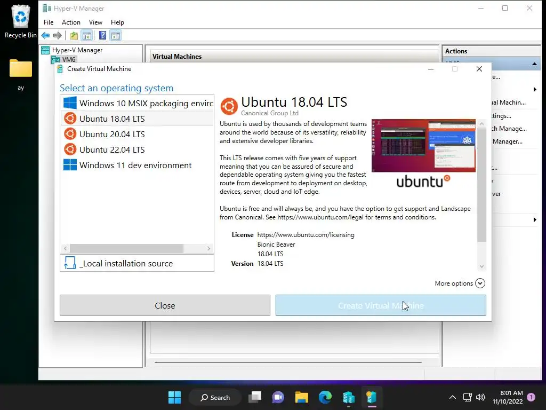Select Windows 10 MSIX packaging environment entry
This screenshot has height=410, width=546.
138,103
